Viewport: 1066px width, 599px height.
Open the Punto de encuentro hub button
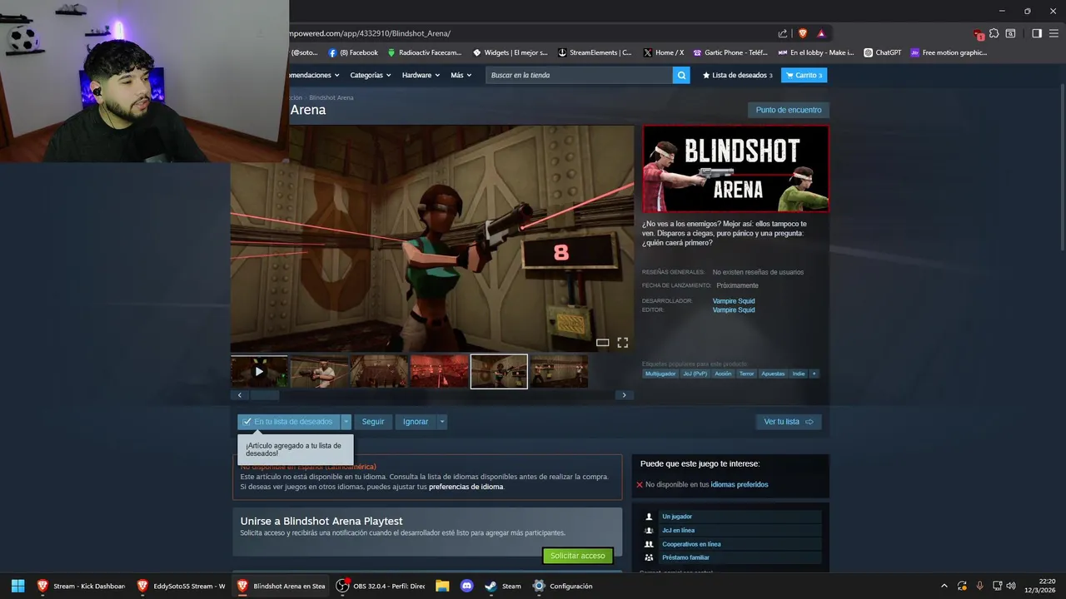coord(789,110)
